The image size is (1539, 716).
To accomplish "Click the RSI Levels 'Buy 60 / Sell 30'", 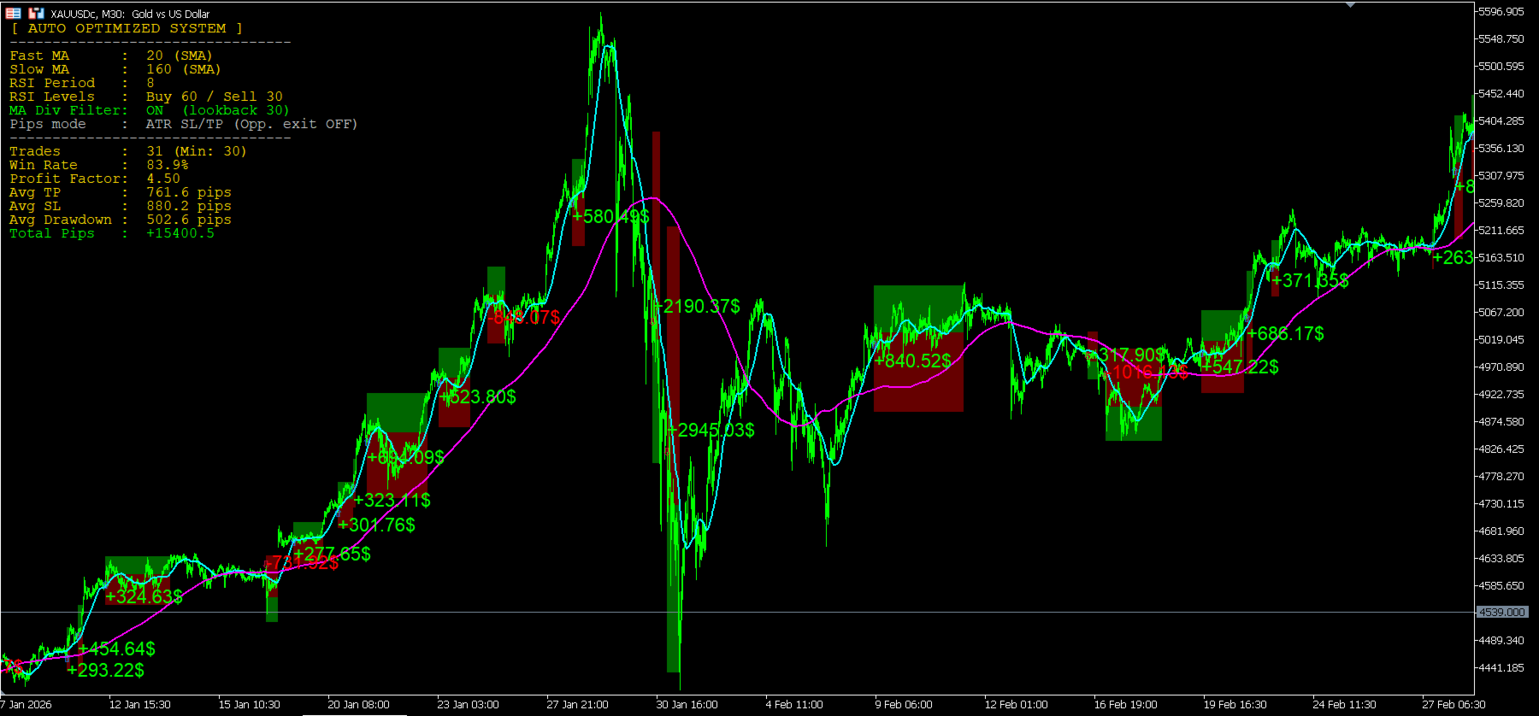I will (215, 97).
